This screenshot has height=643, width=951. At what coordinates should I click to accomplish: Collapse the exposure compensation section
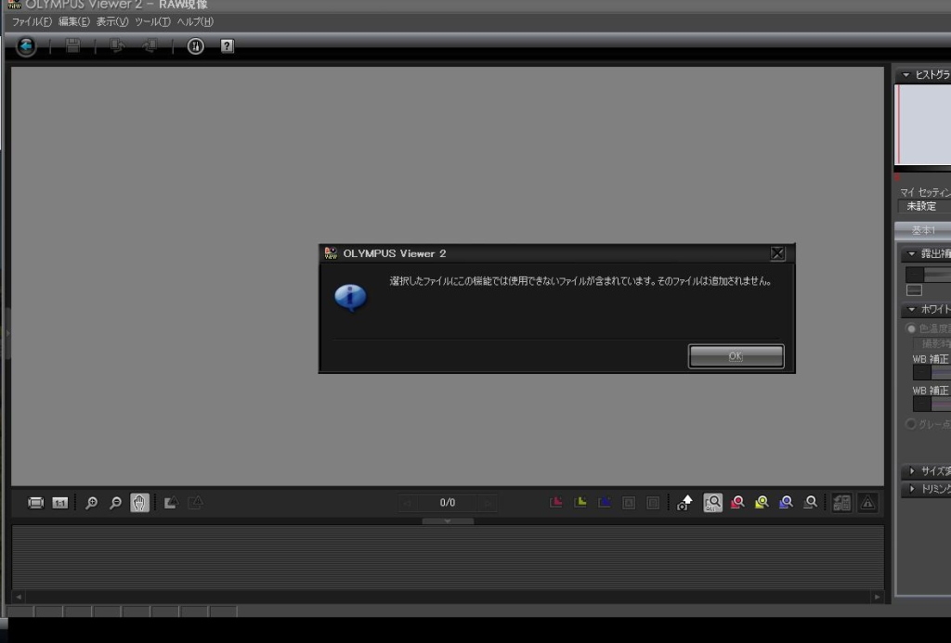(912, 254)
